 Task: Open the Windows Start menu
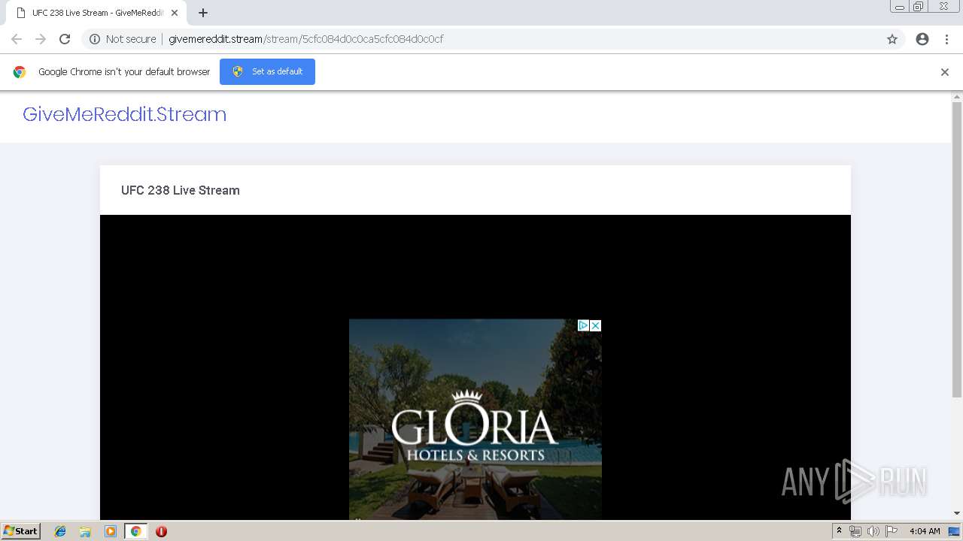pyautogui.click(x=20, y=531)
